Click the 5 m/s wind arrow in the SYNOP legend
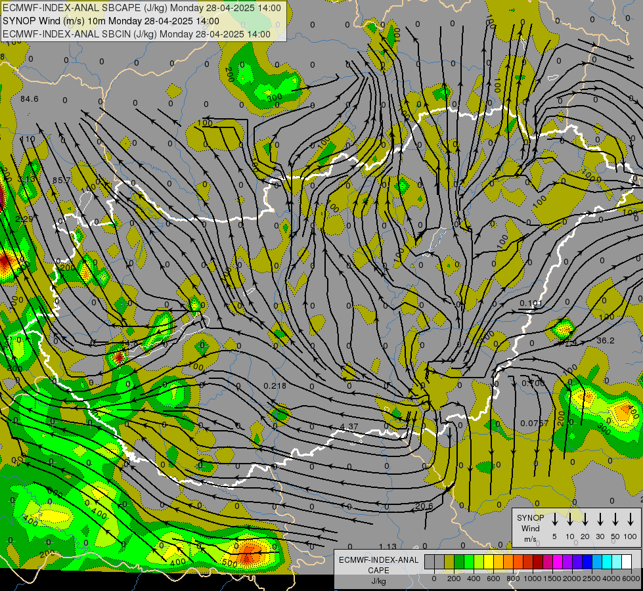 (554, 519)
